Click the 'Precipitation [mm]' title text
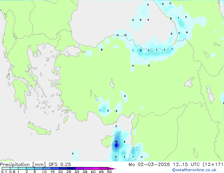 pyautogui.click(x=23, y=165)
